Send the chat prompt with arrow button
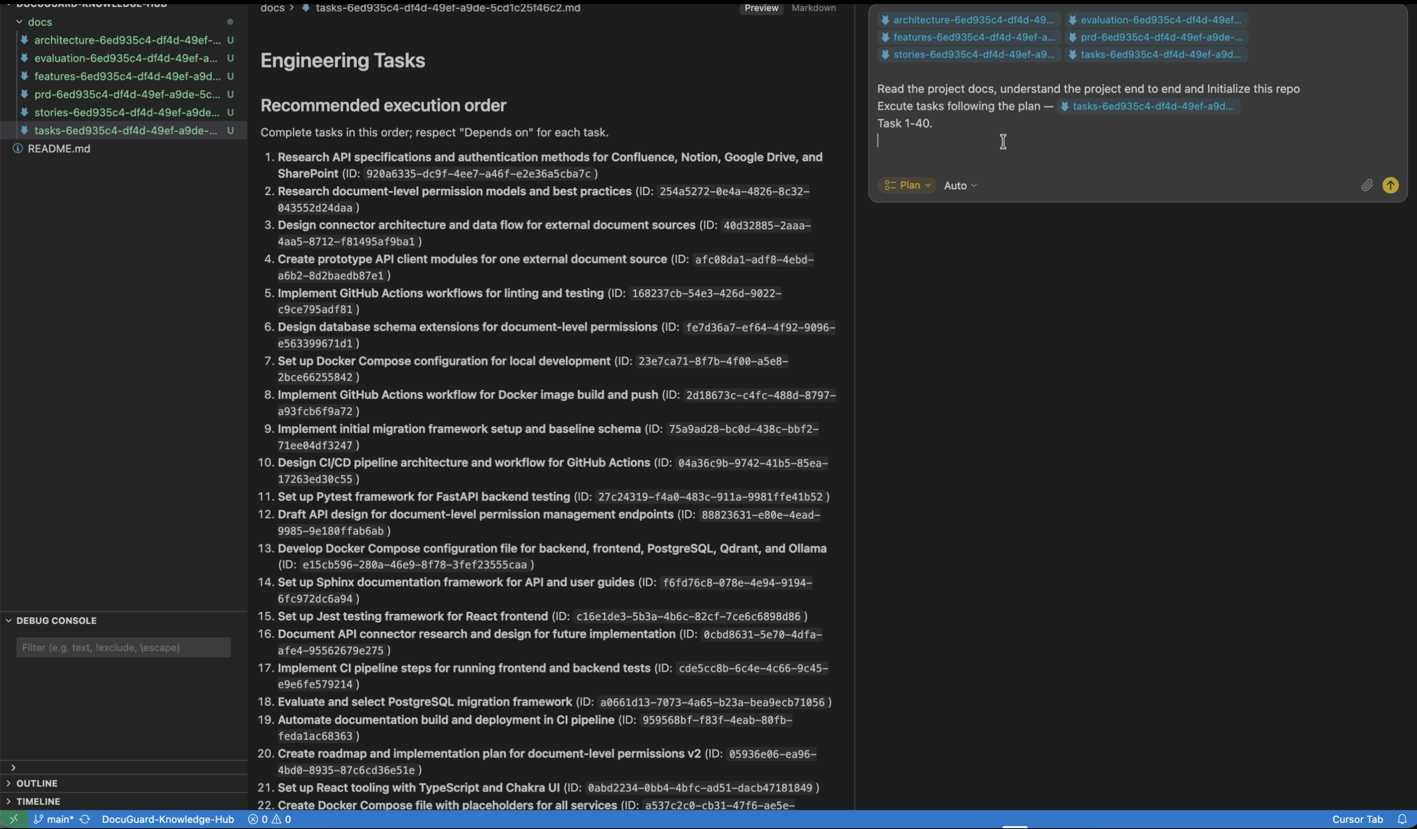Viewport: 1417px width, 829px height. point(1391,185)
